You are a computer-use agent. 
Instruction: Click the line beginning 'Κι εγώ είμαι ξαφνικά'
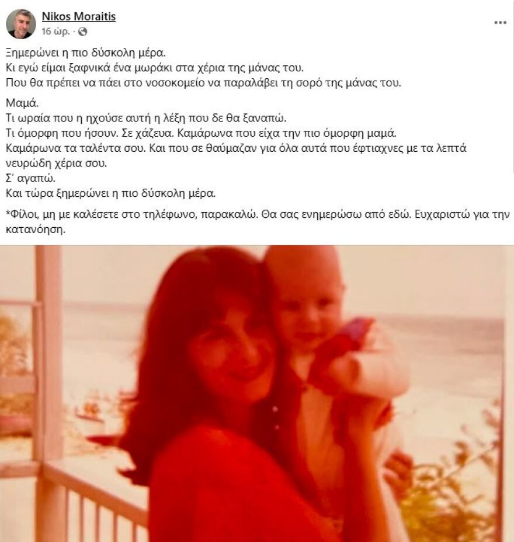coord(155,68)
